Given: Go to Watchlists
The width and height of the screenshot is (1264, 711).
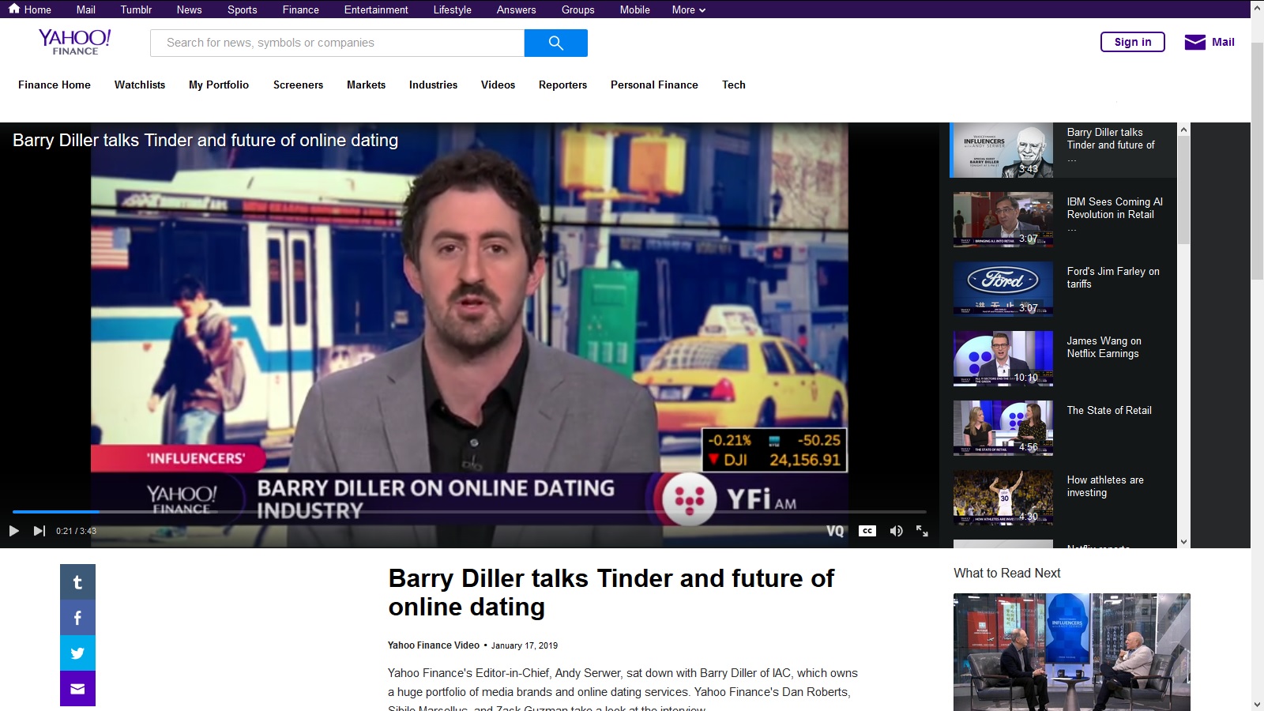Looking at the screenshot, I should click(140, 85).
